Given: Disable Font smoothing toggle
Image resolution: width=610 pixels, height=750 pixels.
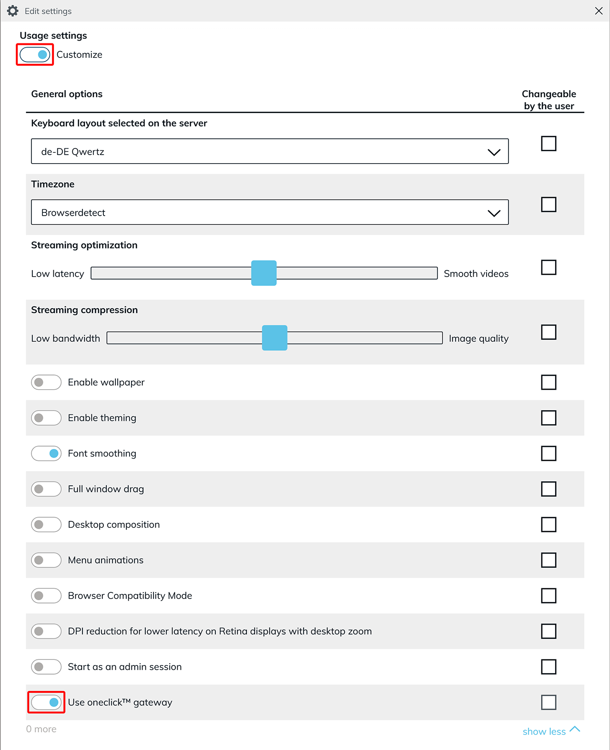Looking at the screenshot, I should 46,453.
